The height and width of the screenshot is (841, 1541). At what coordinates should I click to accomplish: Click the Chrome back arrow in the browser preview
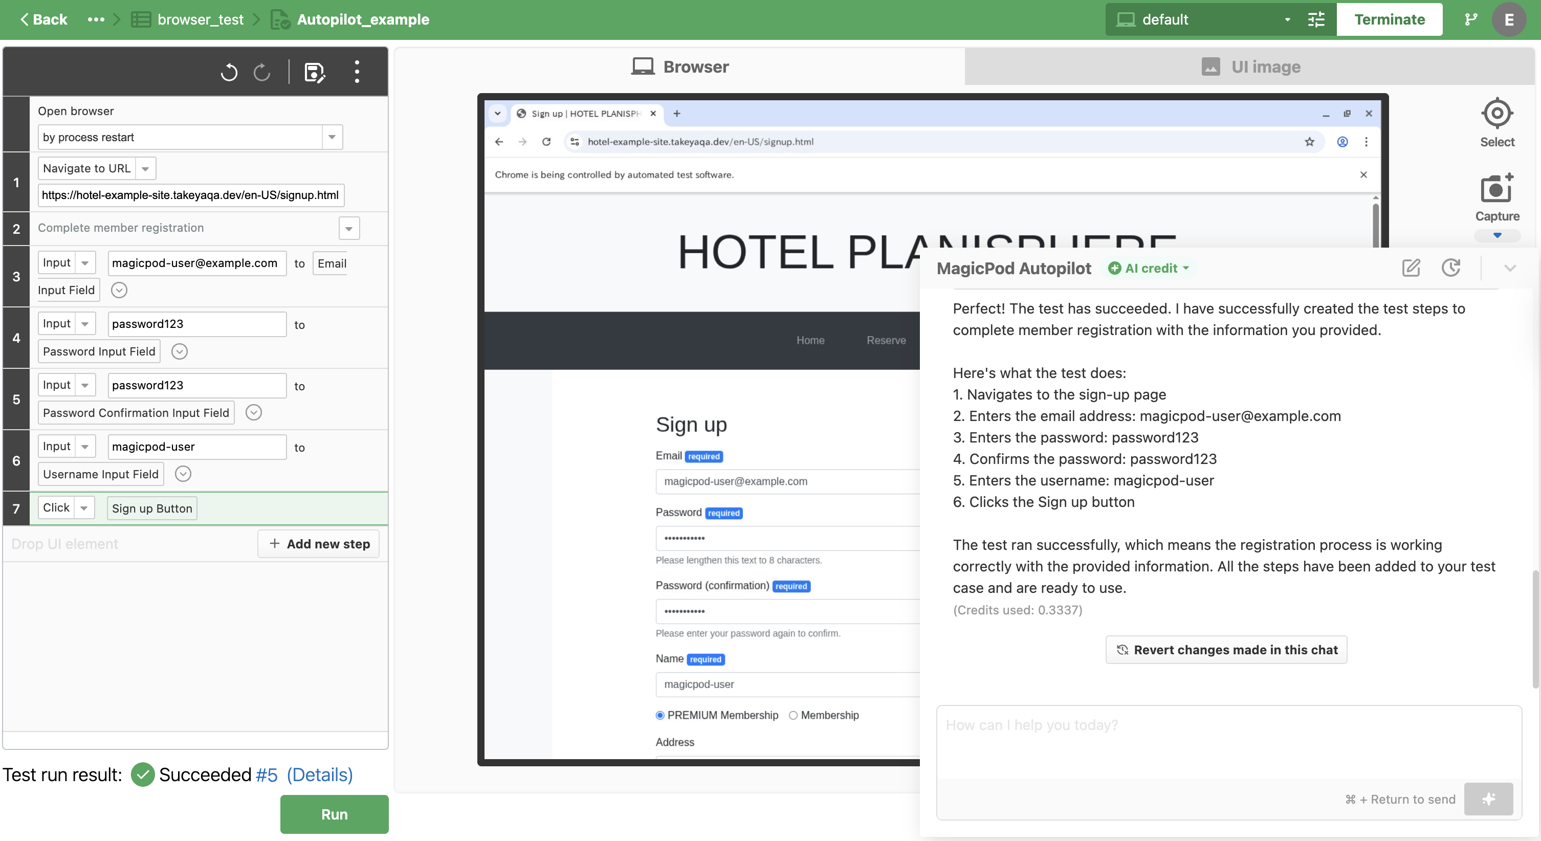tap(499, 142)
